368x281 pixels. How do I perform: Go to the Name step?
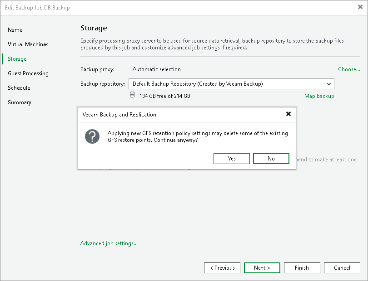coord(15,30)
